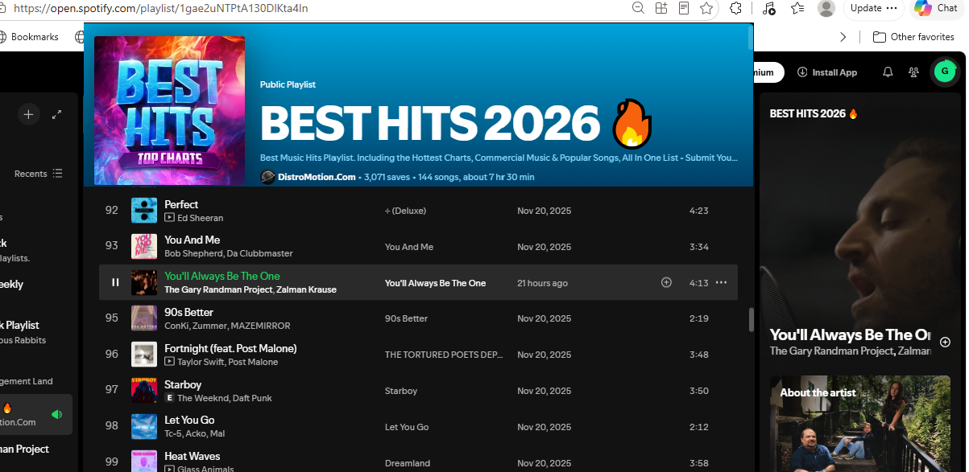Click You And Me album cover thumbnail
Viewport: 969px width, 472px height.
pos(144,246)
